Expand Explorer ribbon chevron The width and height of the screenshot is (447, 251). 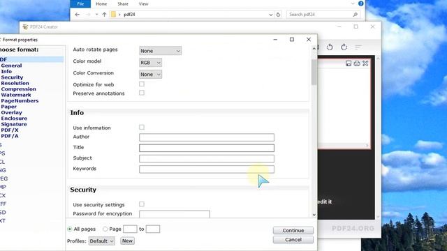click(353, 3)
